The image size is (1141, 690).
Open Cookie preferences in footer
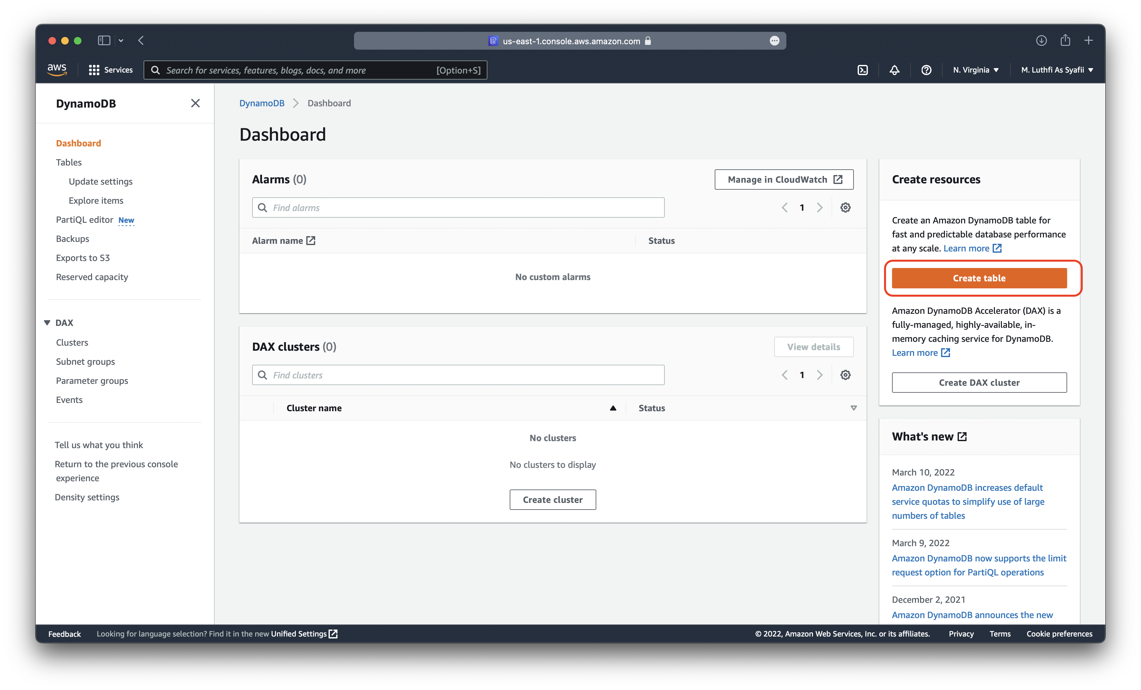[1059, 633]
